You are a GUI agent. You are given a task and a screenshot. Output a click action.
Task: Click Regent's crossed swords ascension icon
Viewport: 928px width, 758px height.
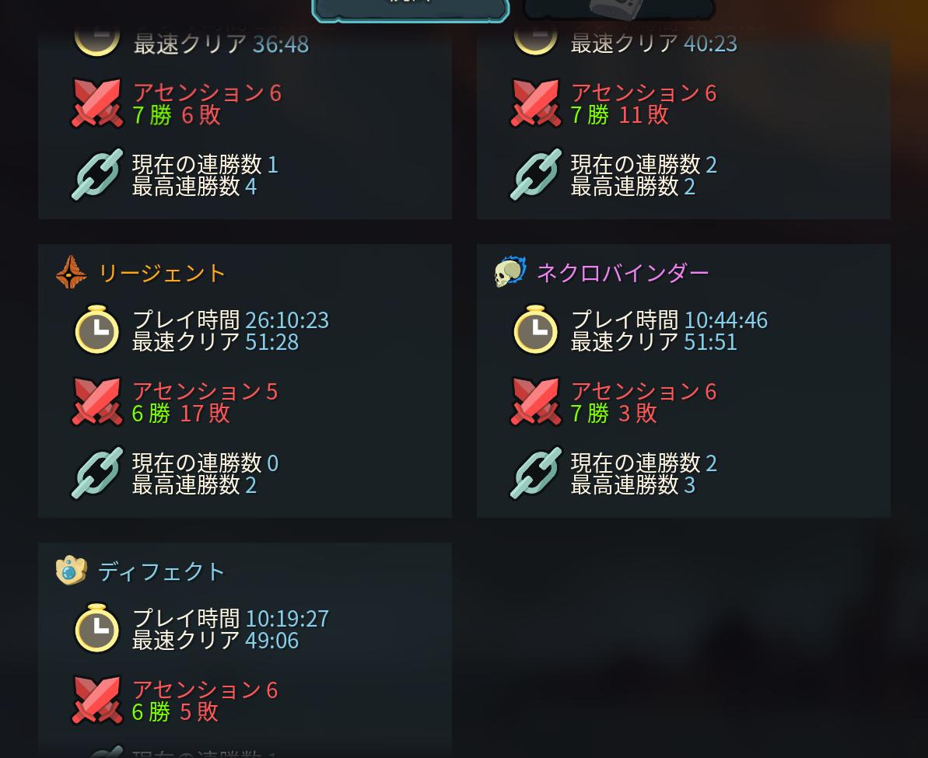coord(96,402)
